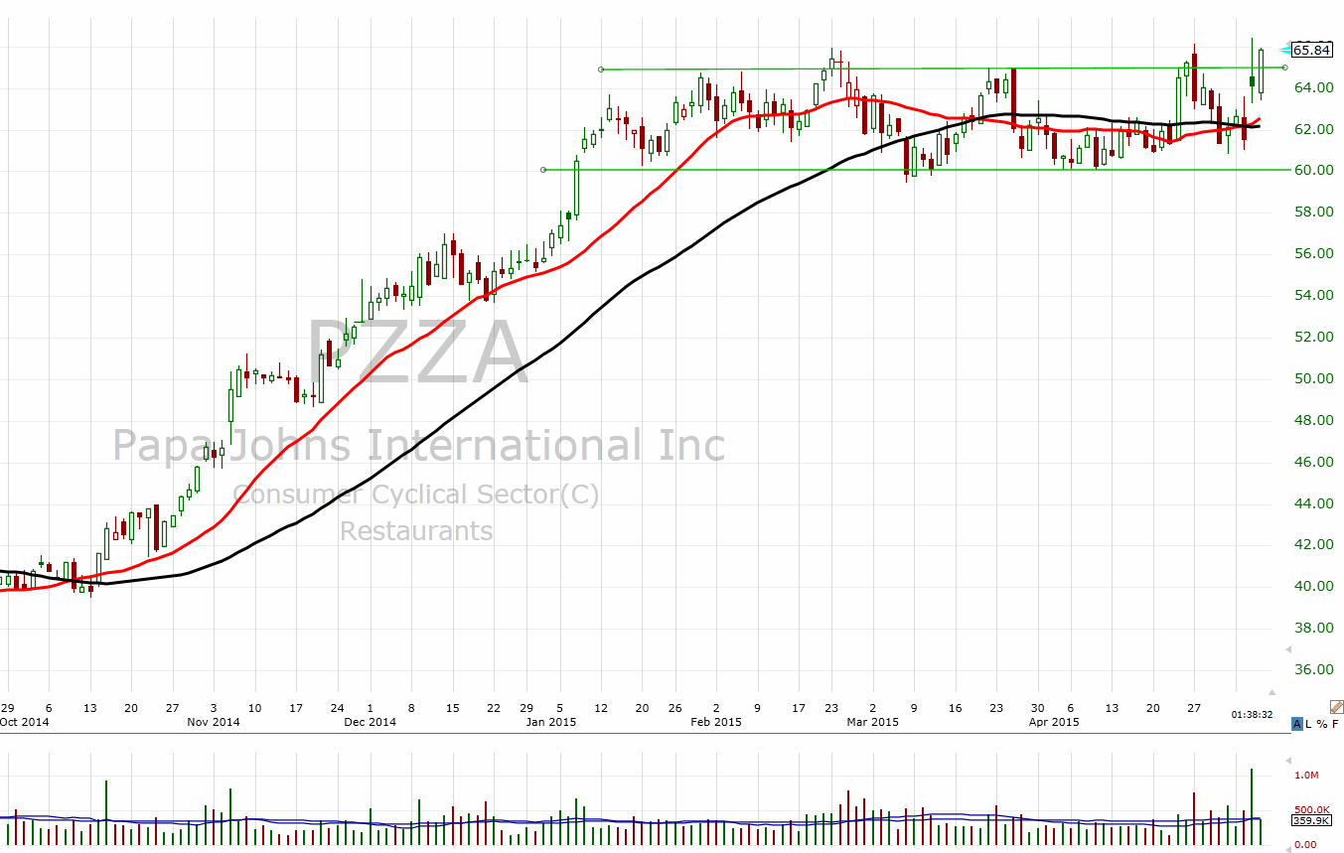
Task: Toggle the % percent scale button
Action: pos(1322,724)
